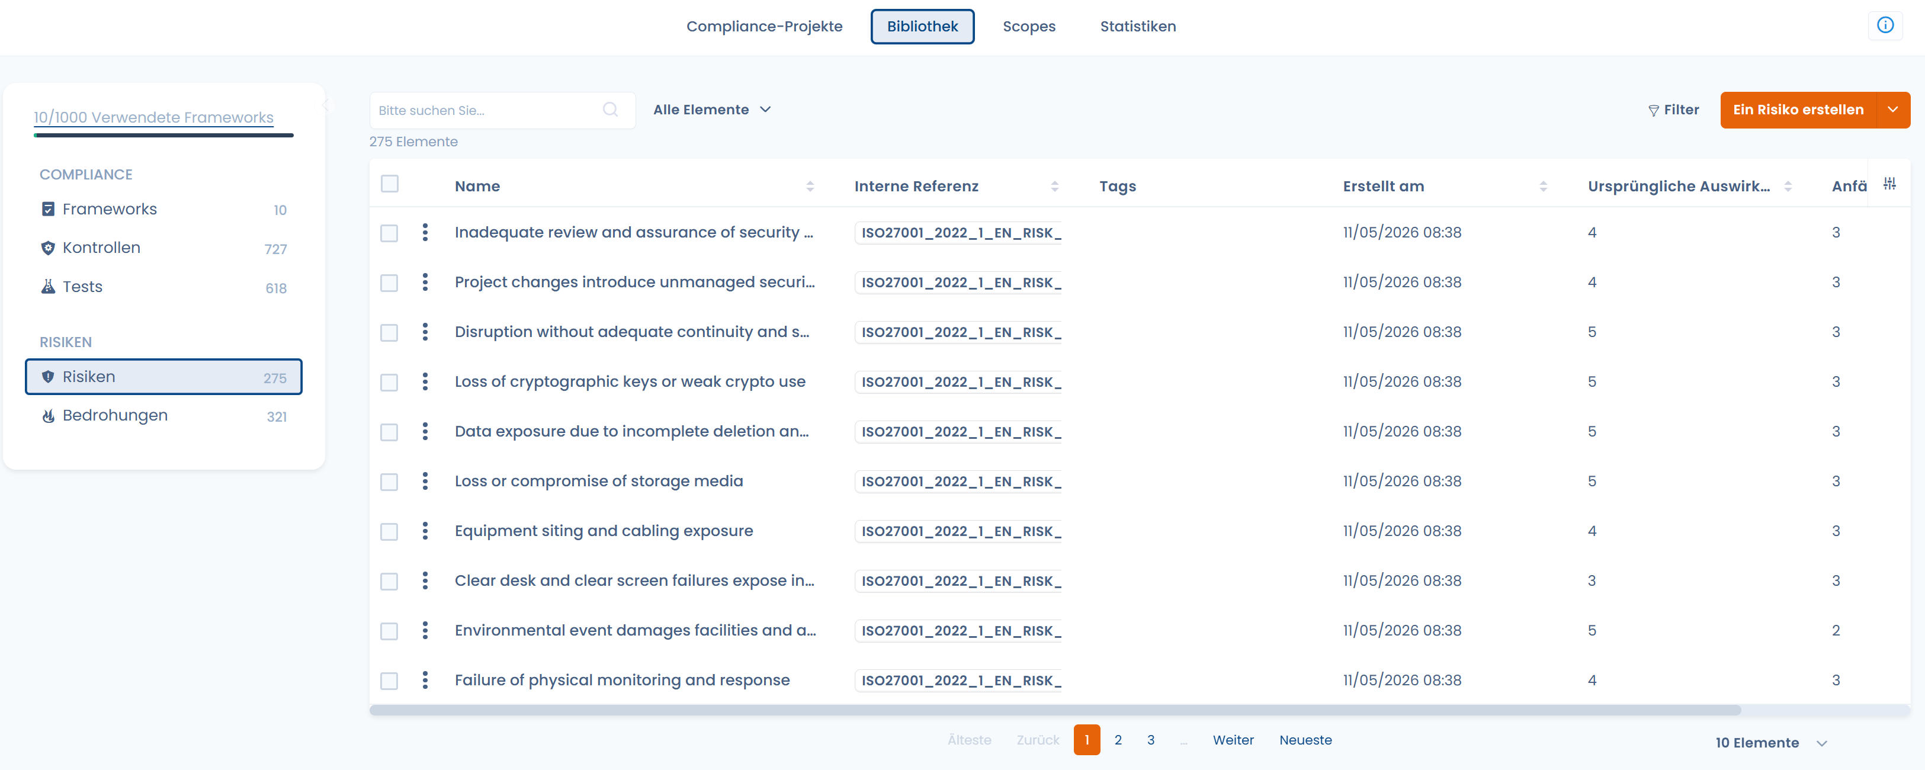
Task: Open three-dot menu for Equipment siting row
Action: (x=425, y=531)
